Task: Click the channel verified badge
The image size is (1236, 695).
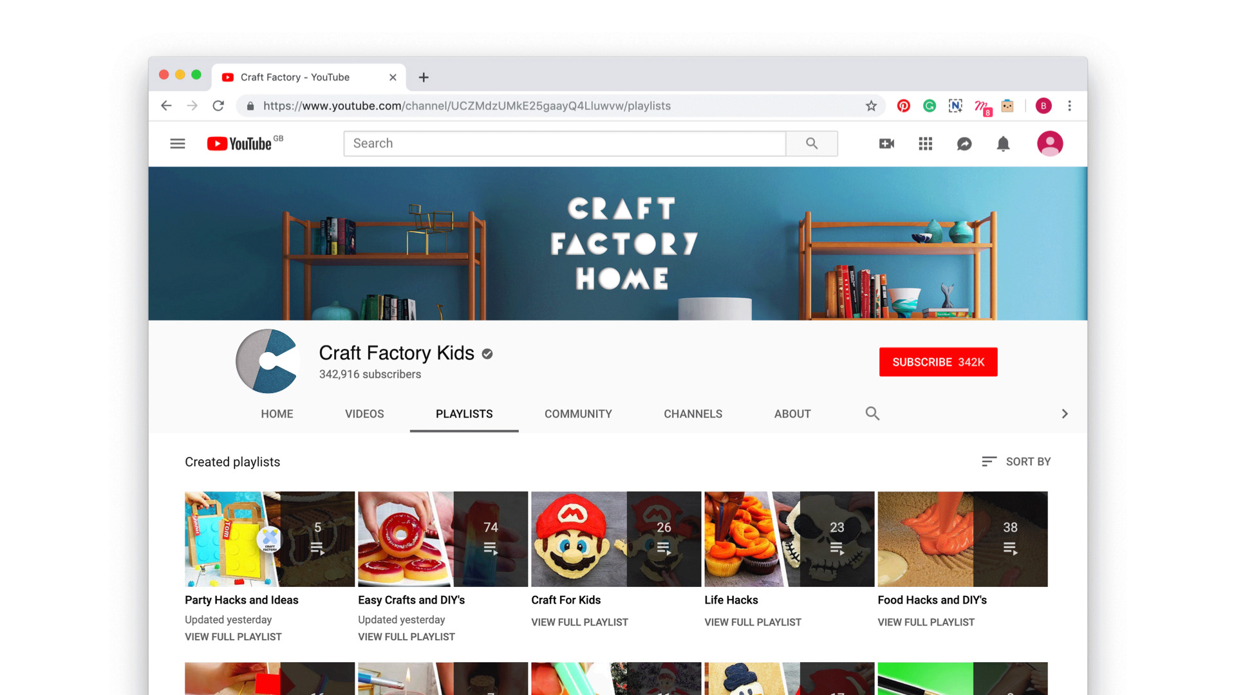Action: (487, 353)
